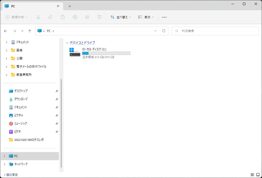The width and height of the screenshot is (262, 178).
Task: Expand the 電子メールの添付ファイル node
Action: click(7, 67)
